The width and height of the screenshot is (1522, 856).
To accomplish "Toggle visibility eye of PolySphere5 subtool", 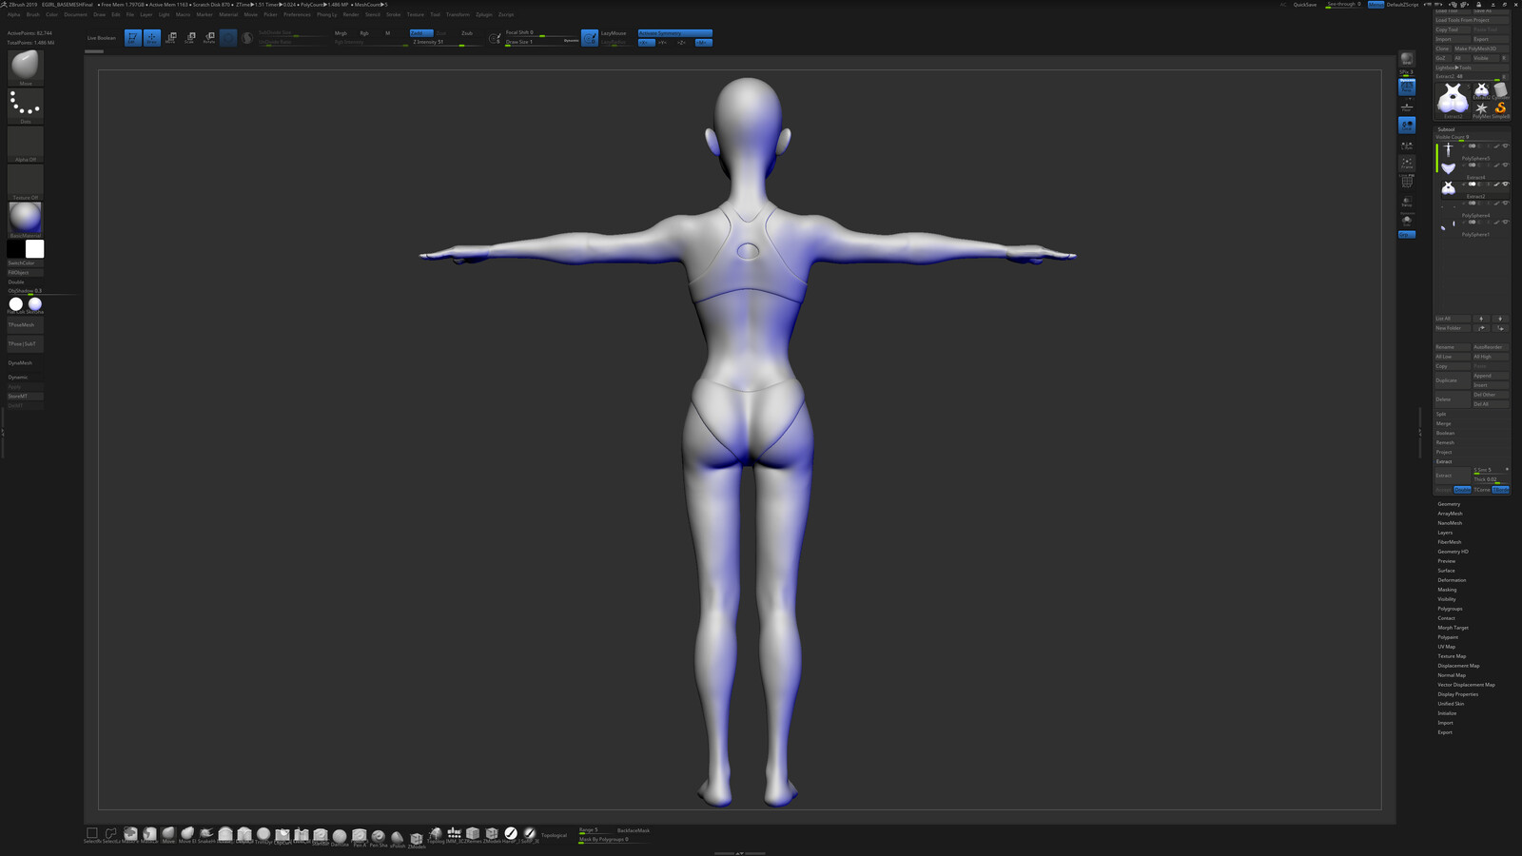I will (x=1505, y=146).
